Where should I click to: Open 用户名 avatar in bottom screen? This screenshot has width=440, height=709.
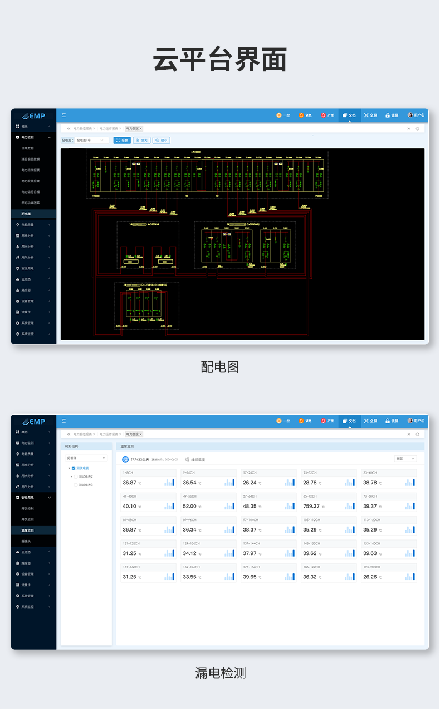click(410, 421)
